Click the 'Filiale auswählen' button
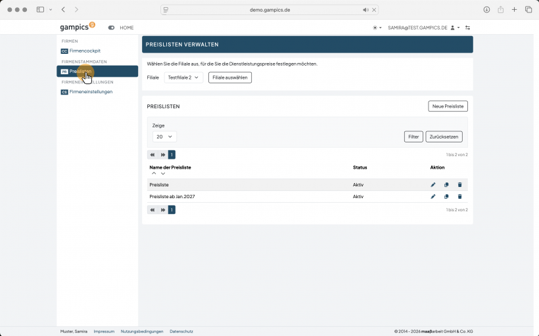Viewport: 539px width, 336px height. coord(230,77)
